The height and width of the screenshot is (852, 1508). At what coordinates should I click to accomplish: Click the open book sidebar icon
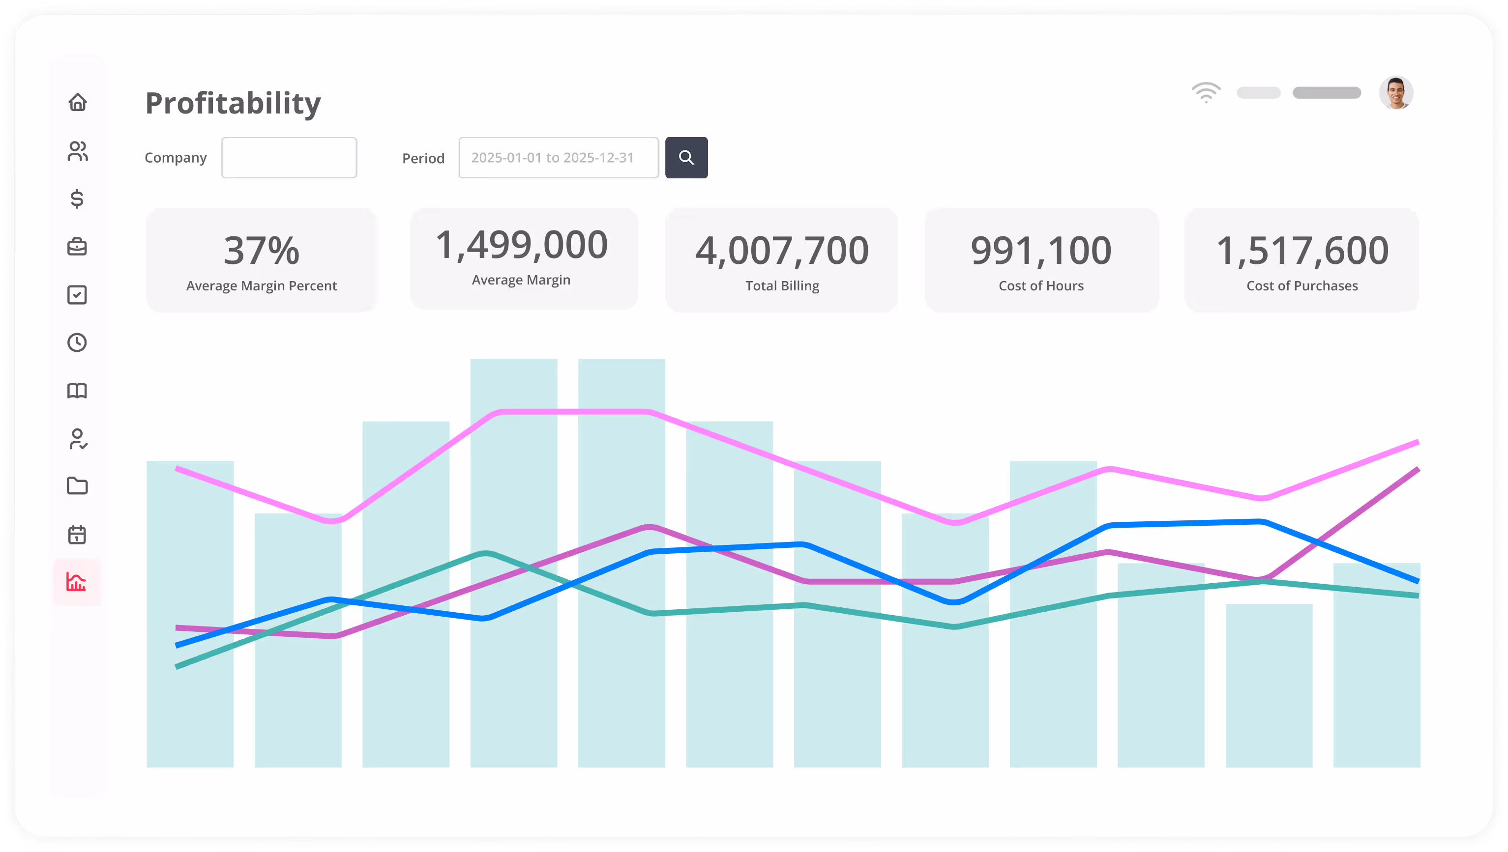(x=77, y=391)
